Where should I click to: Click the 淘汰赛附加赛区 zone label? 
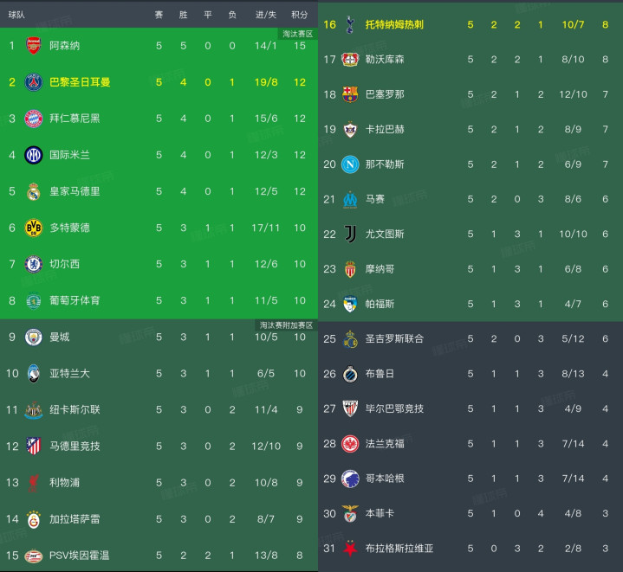point(286,325)
